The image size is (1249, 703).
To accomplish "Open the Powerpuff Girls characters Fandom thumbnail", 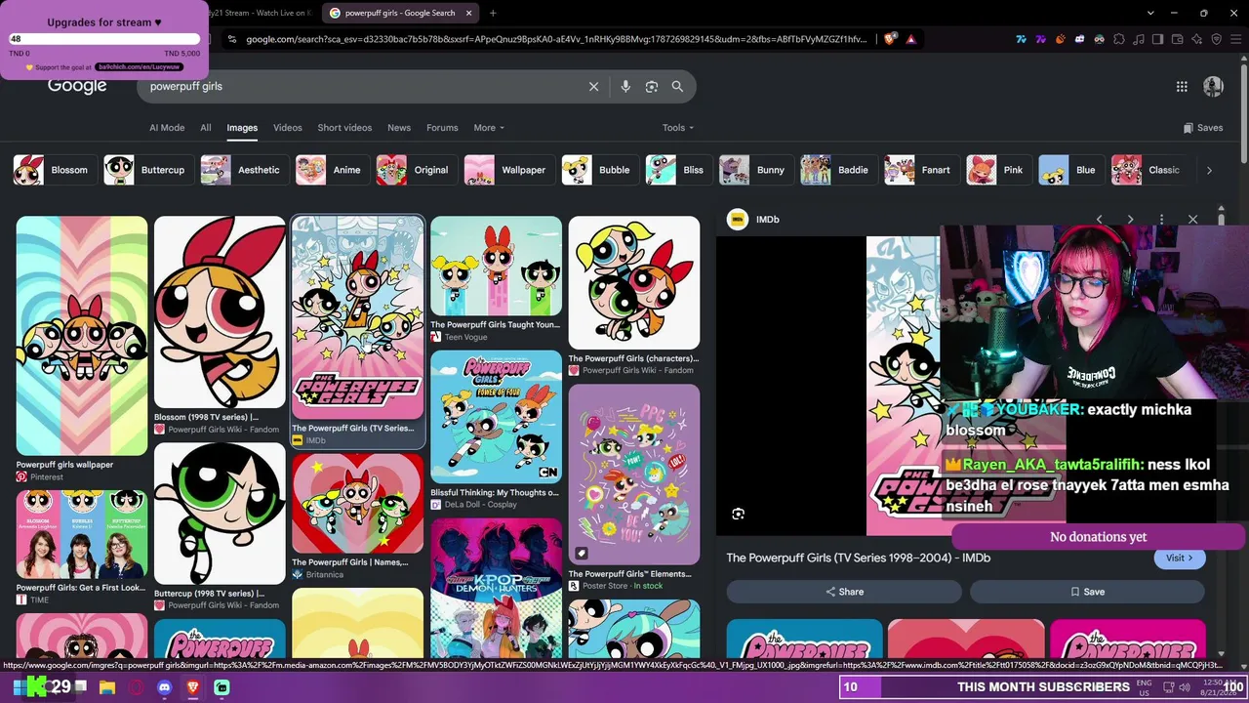I will [634, 282].
